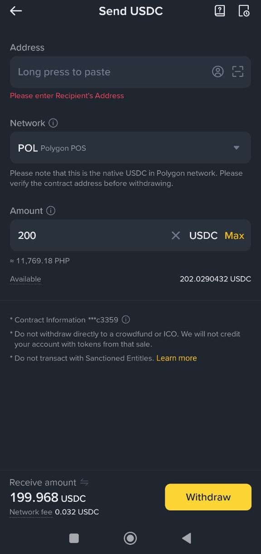
Task: Click the info icon next to Network
Action: (x=53, y=123)
